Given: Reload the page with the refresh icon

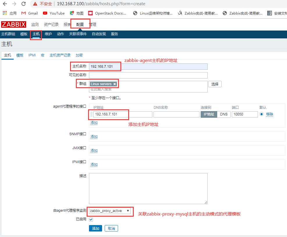Looking at the screenshot, I should [24, 4].
